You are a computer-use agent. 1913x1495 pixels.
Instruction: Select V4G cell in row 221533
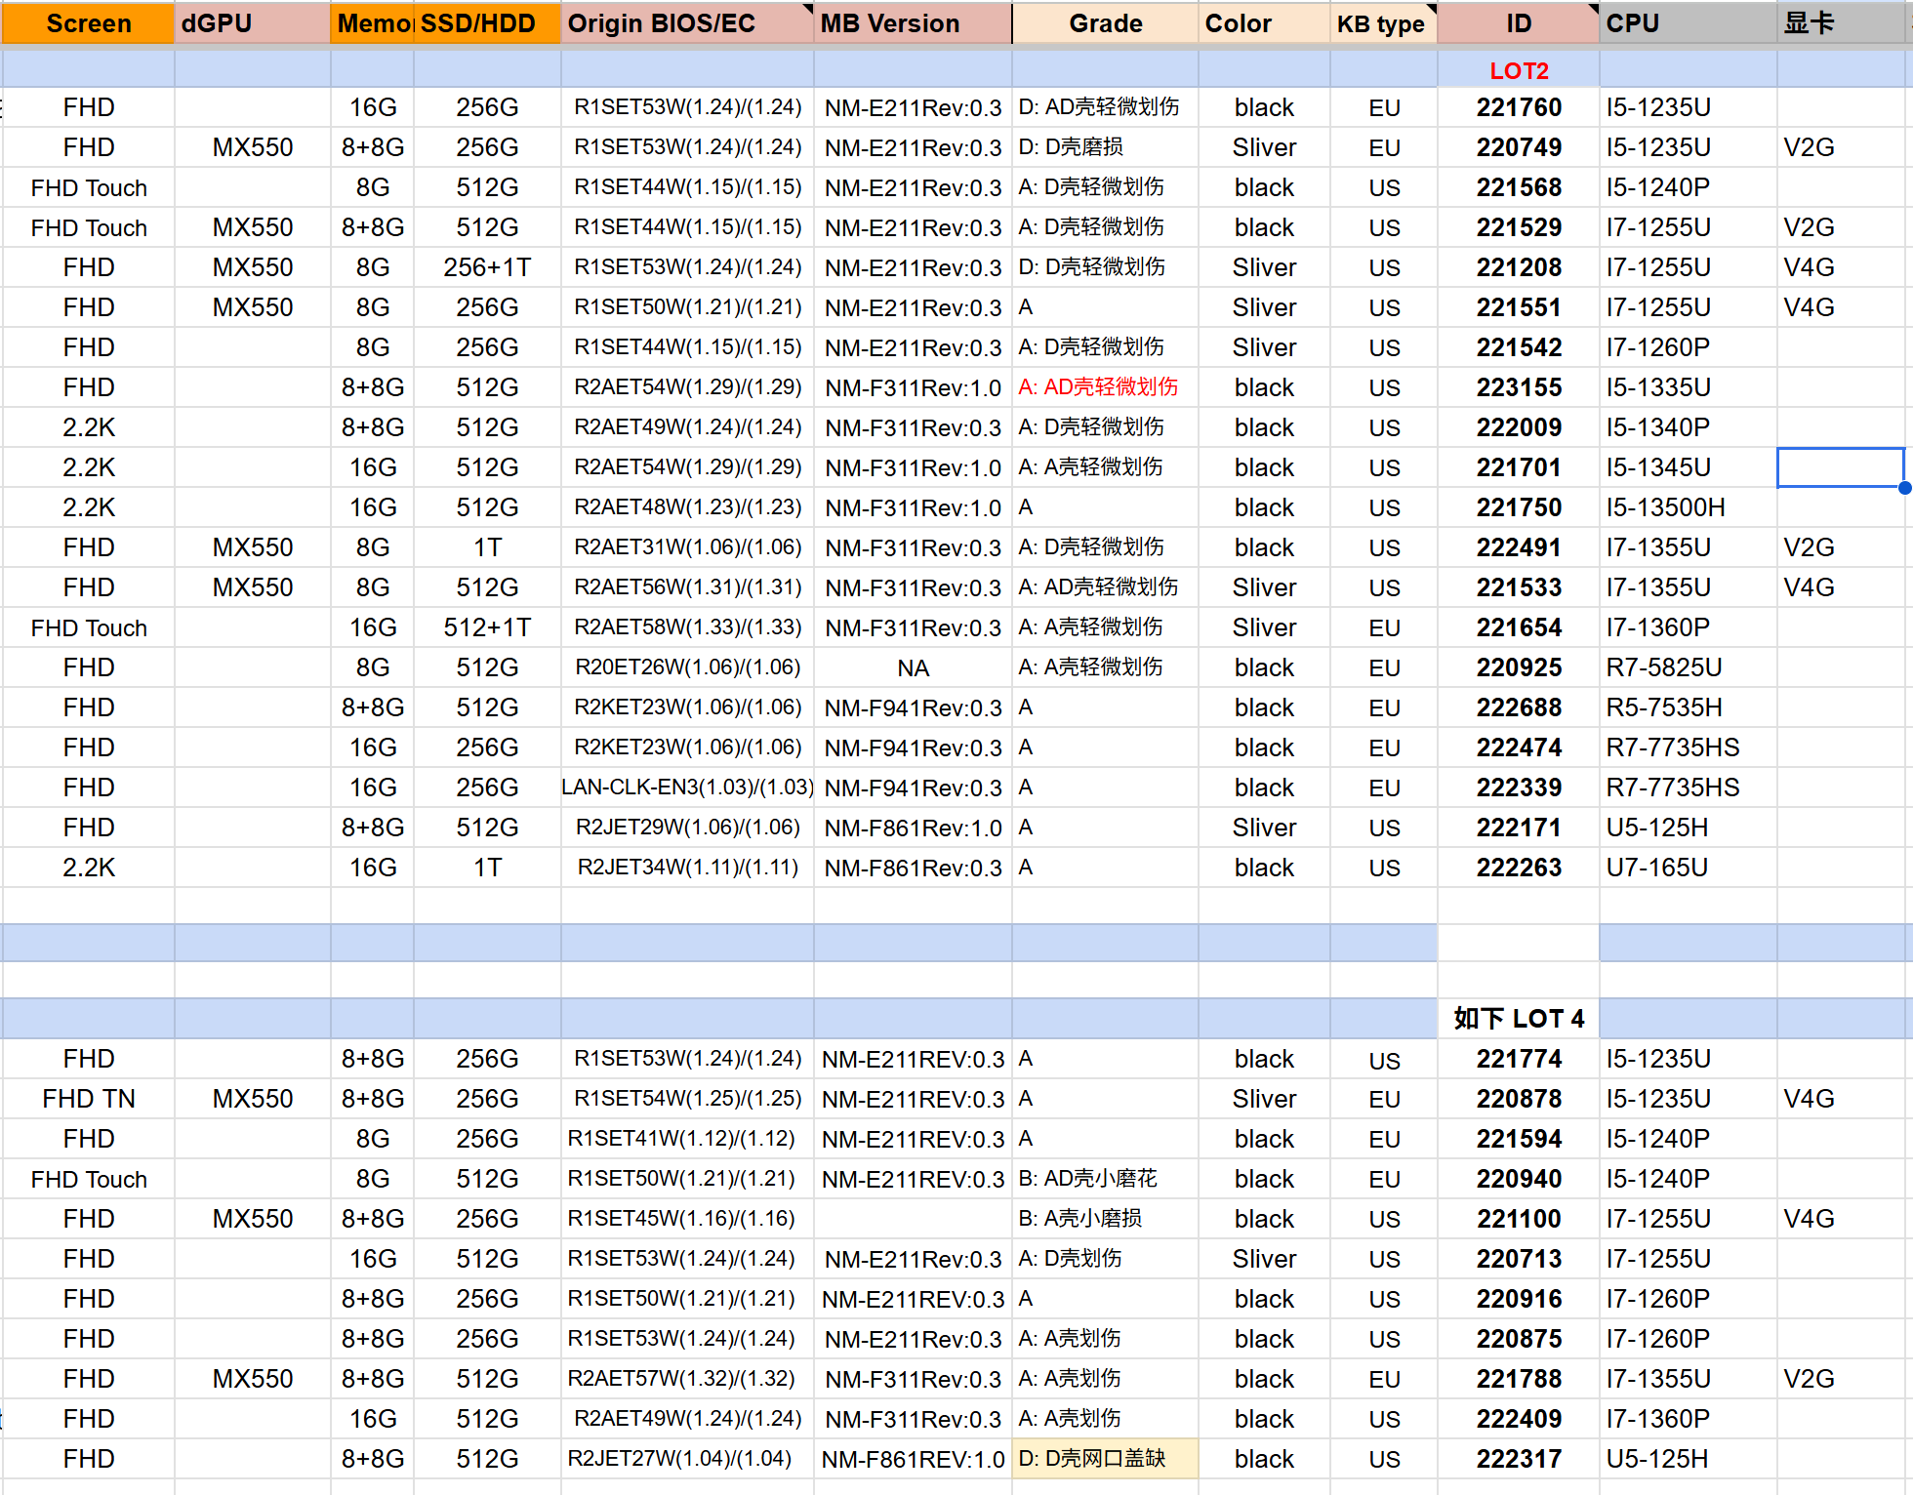(1841, 587)
